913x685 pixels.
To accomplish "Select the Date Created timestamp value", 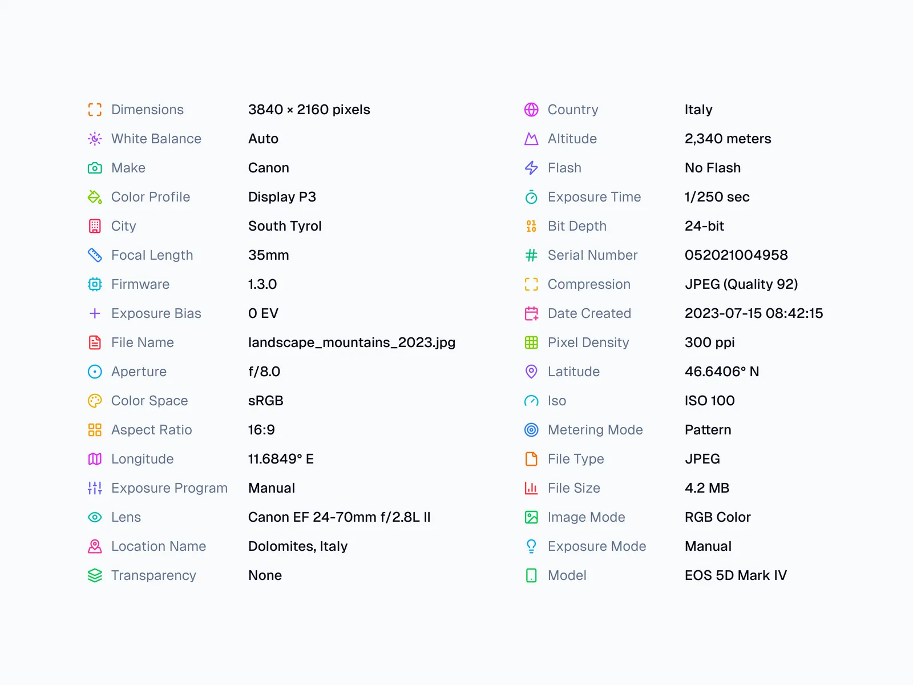I will coord(754,313).
